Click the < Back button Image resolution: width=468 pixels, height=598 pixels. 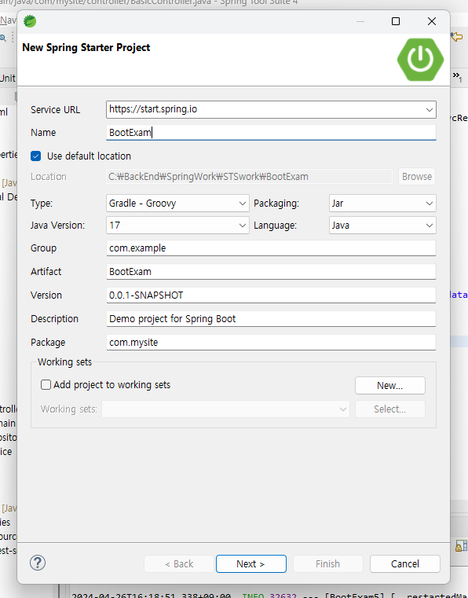[179, 563]
